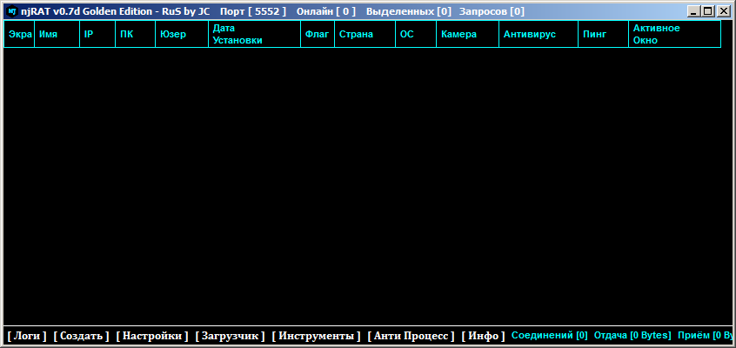
Task: Click the ОС column header
Action: [x=415, y=34]
